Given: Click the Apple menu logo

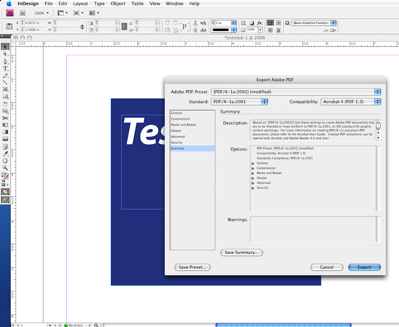Looking at the screenshot, I should click(x=8, y=3).
